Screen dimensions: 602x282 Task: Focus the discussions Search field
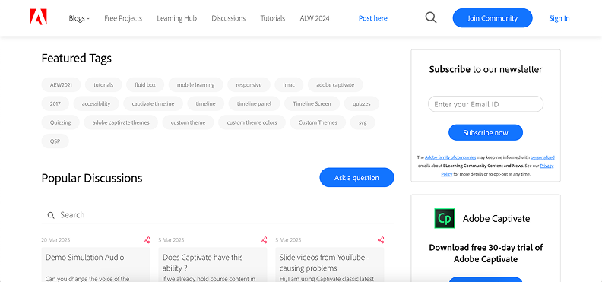(x=217, y=215)
